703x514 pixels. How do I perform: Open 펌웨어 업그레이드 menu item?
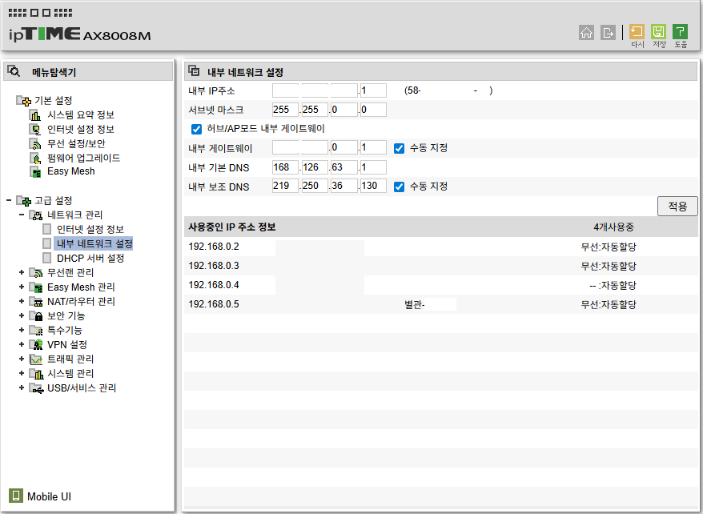[x=84, y=159]
